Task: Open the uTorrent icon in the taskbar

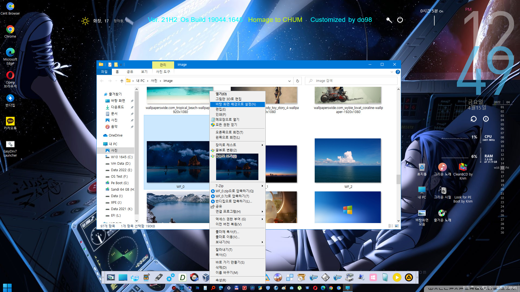Action: point(299,288)
